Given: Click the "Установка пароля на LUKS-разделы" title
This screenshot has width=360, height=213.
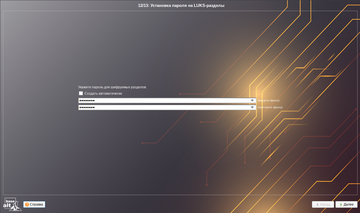Looking at the screenshot, I should [187, 6].
